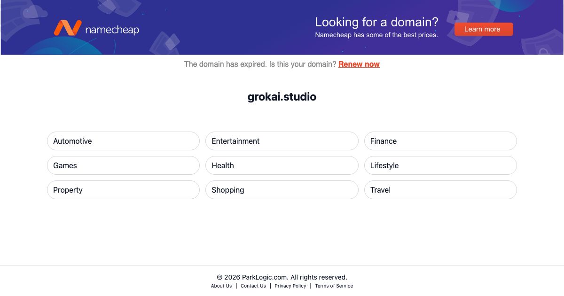Browse the Automotive category

123,141
